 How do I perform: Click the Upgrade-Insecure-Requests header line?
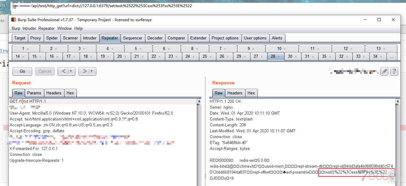(x=37, y=161)
